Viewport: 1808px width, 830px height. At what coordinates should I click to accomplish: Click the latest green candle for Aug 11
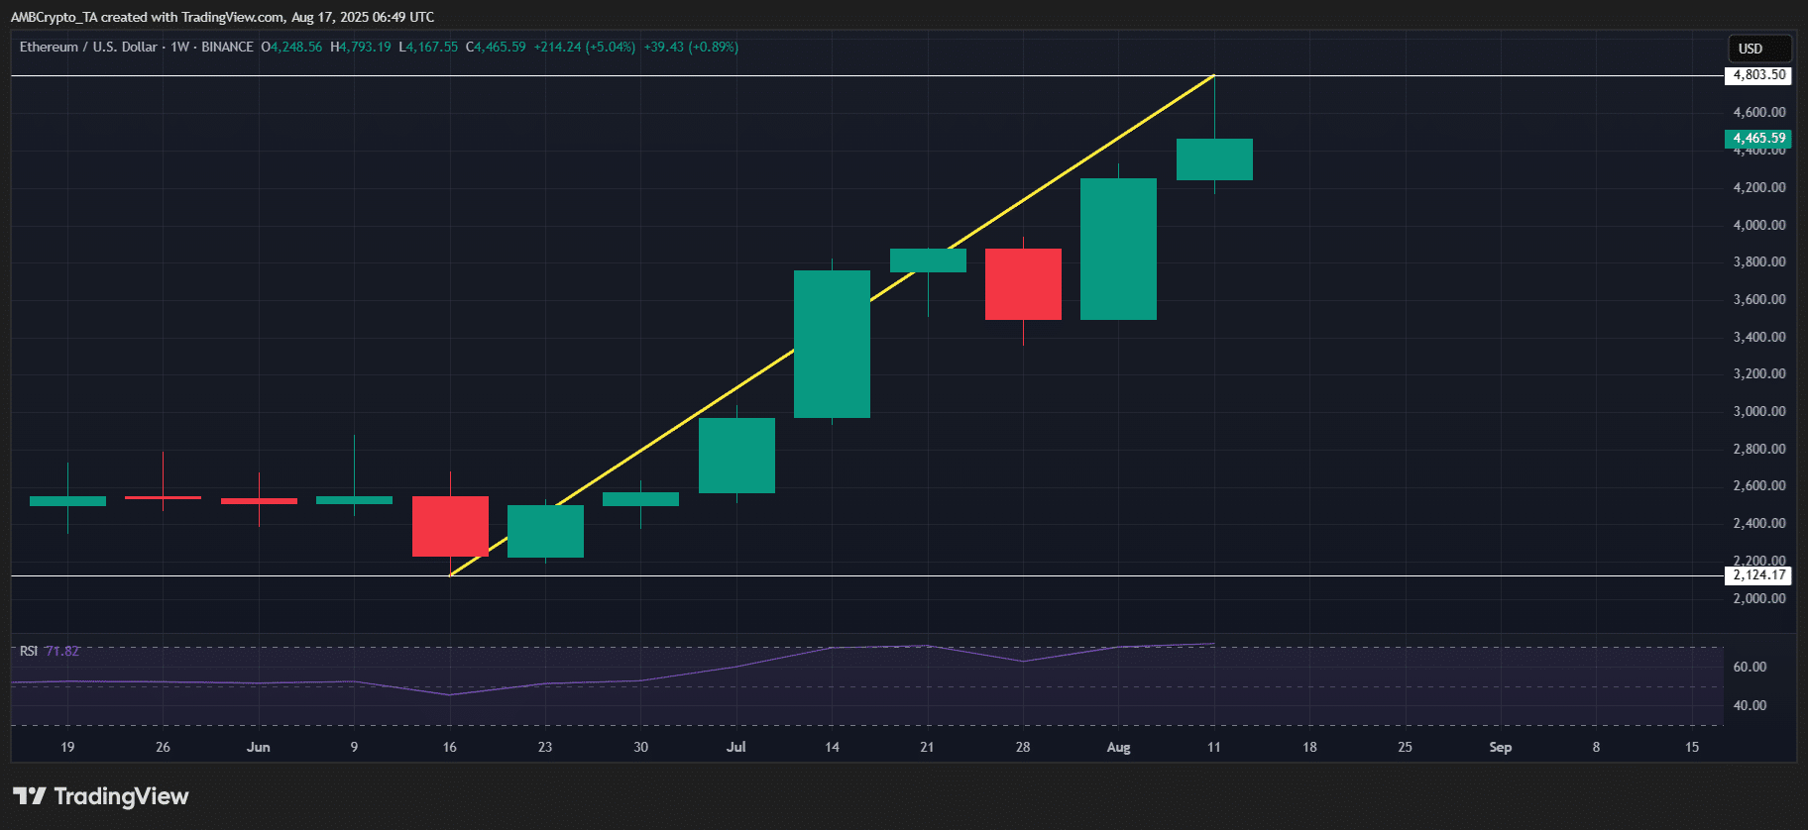[x=1214, y=159]
